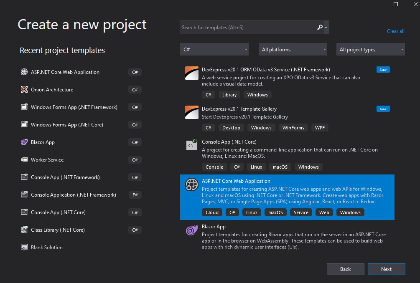
Task: Focus the Search for templates field
Action: pos(247,28)
